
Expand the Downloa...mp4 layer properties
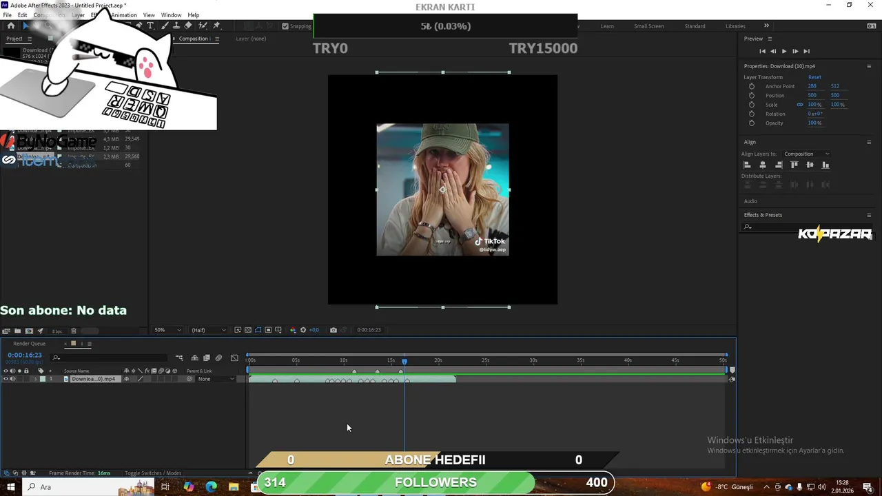click(35, 379)
